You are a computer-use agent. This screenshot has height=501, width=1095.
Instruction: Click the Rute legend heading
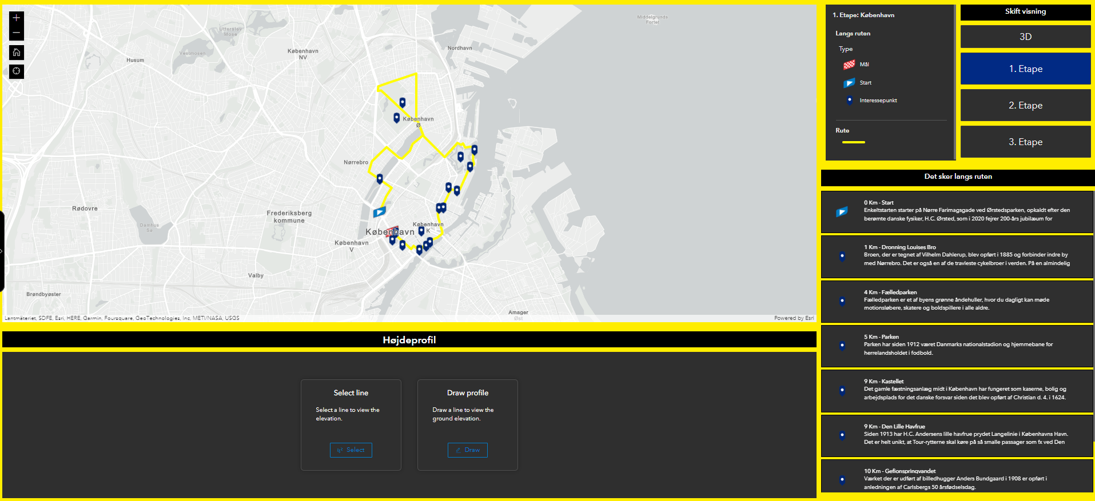pos(842,131)
